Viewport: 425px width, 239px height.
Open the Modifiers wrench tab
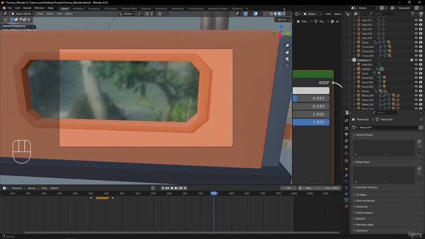(x=347, y=175)
